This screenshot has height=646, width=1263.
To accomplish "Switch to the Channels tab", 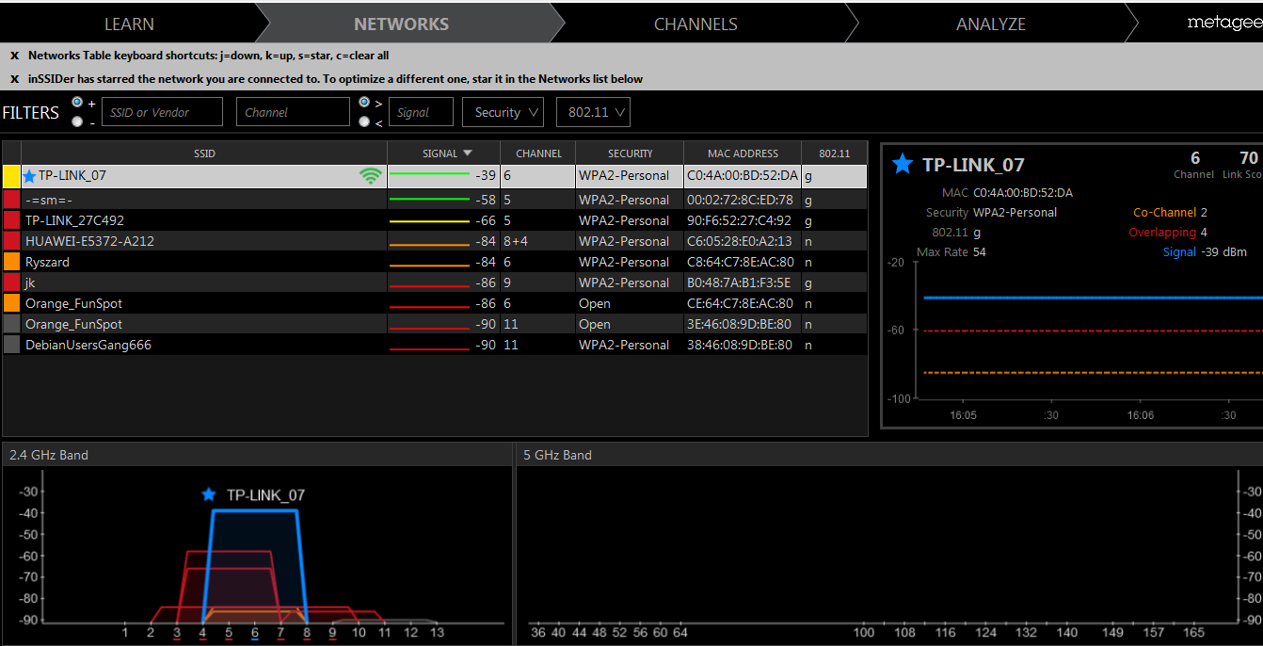I will 695,24.
